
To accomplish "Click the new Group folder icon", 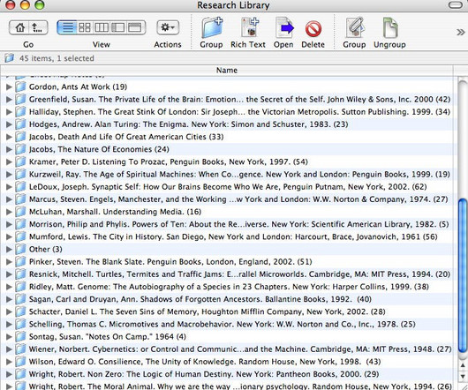I will pos(212,27).
